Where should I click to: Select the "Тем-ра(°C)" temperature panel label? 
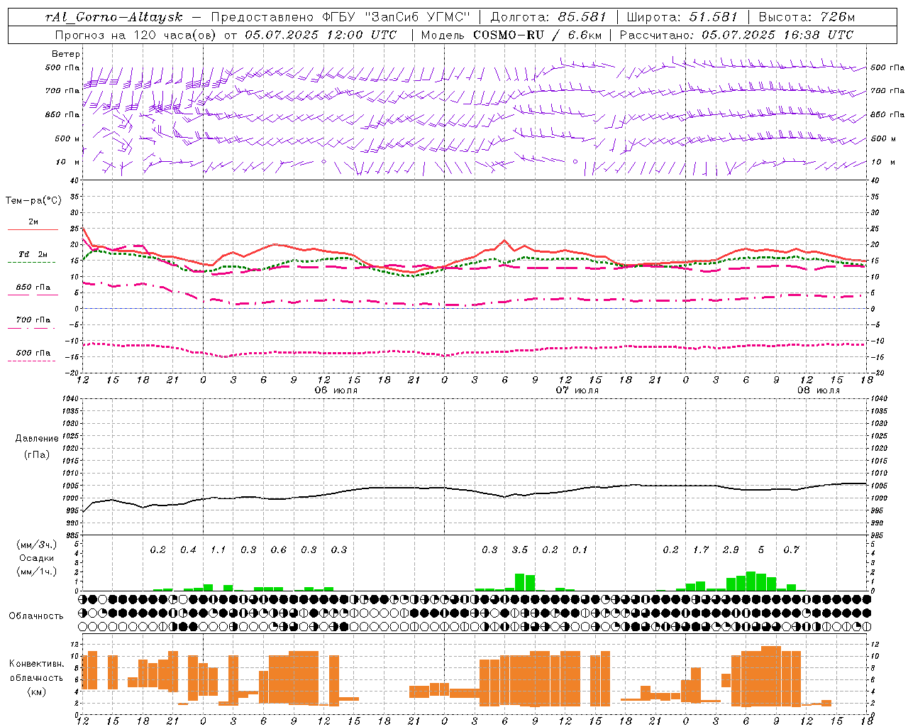coord(34,201)
